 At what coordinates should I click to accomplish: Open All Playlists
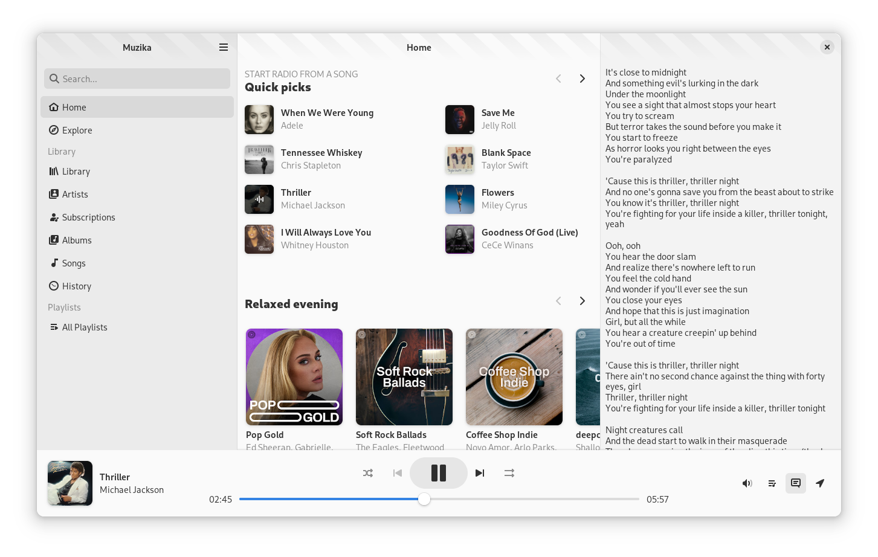tap(137, 327)
